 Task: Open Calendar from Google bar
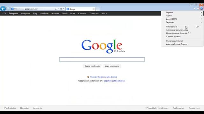[x=82, y=13]
